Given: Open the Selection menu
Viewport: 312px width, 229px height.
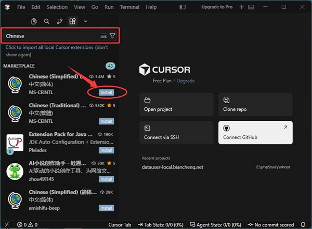Looking at the screenshot, I should [x=57, y=7].
